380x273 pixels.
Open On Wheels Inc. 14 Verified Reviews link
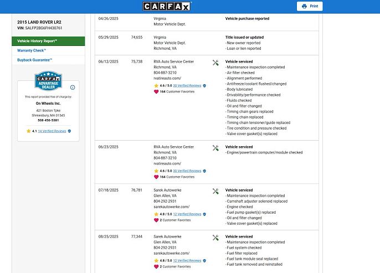(x=52, y=131)
